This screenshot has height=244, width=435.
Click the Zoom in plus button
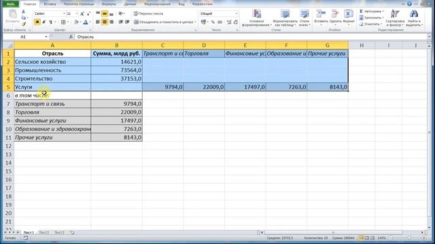pyautogui.click(x=424, y=238)
